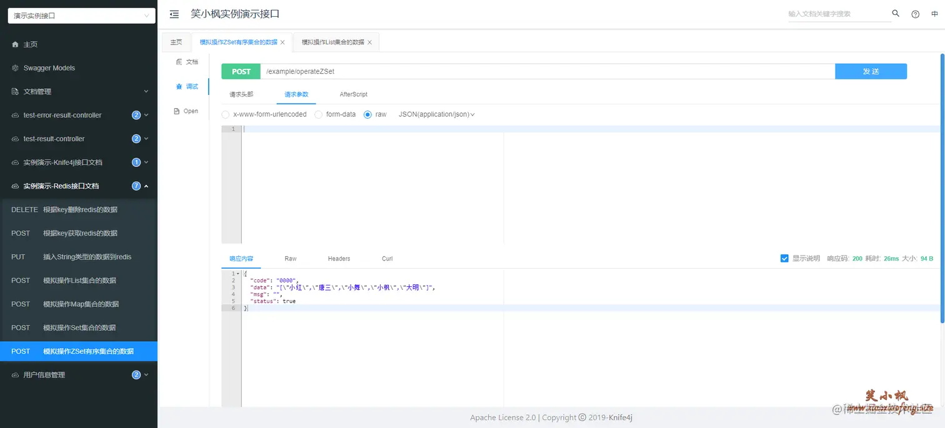The height and width of the screenshot is (428, 945).
Task: Open POST 模拟操作List集合的数据 in sidebar
Action: coord(79,281)
